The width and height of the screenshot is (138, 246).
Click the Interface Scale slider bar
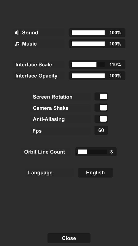(88, 65)
